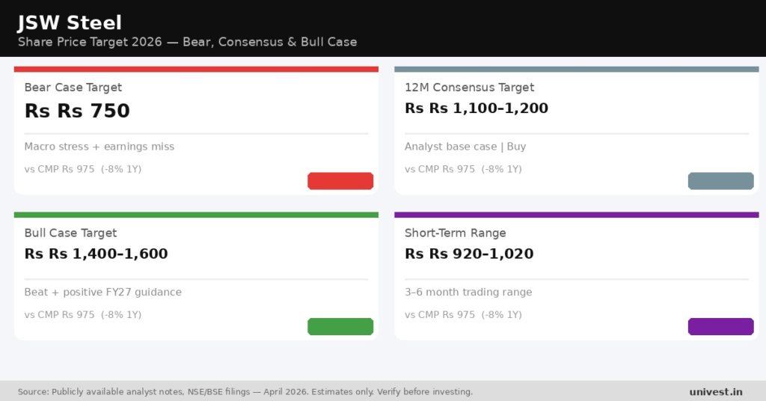Select the 12M Consensus Target heading
Image resolution: width=766 pixels, height=401 pixels.
(x=470, y=88)
